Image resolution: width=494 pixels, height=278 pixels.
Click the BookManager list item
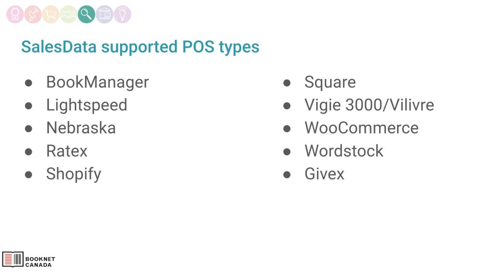point(97,82)
